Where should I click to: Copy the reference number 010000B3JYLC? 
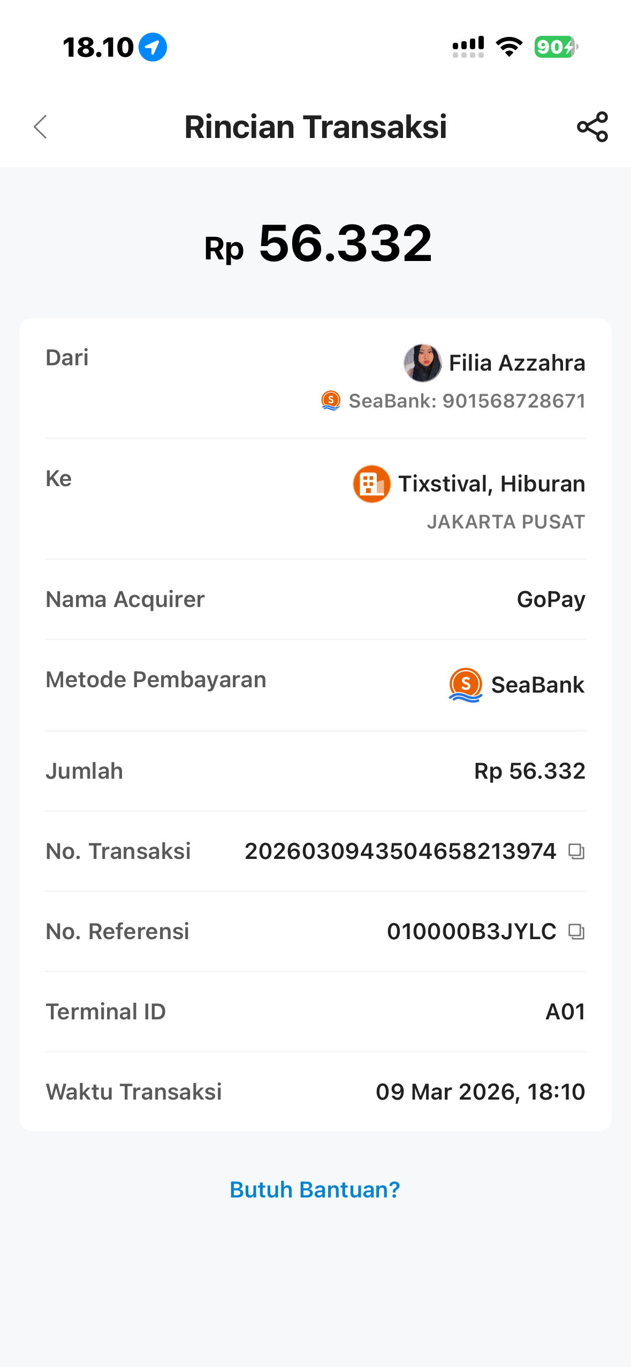point(576,932)
